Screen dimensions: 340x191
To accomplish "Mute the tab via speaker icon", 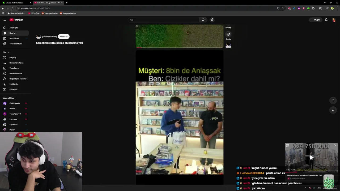I will point(59,3).
